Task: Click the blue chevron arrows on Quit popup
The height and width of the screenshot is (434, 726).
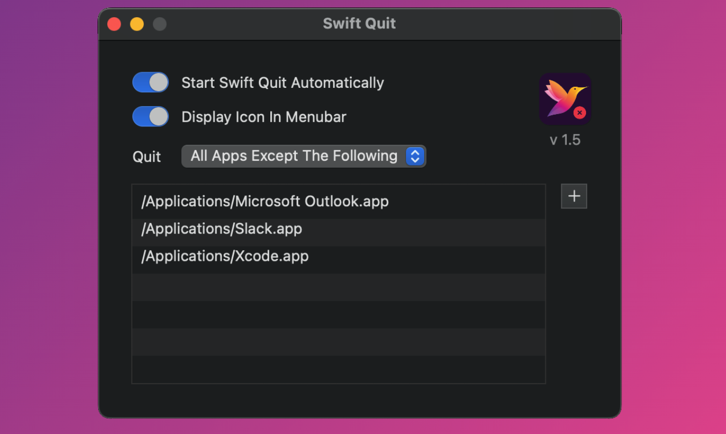Action: pos(415,156)
